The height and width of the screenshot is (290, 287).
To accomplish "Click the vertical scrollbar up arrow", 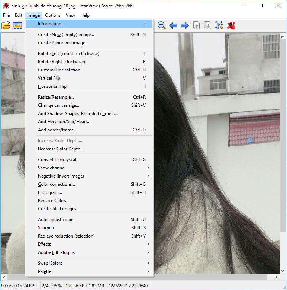I will click(283, 36).
